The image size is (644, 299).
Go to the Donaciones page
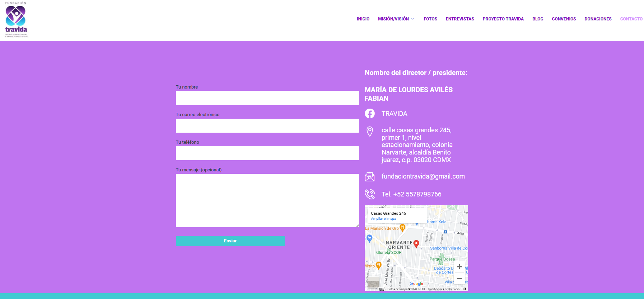click(x=598, y=19)
